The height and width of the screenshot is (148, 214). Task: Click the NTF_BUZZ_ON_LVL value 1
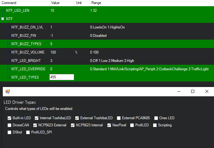[x=51, y=27]
